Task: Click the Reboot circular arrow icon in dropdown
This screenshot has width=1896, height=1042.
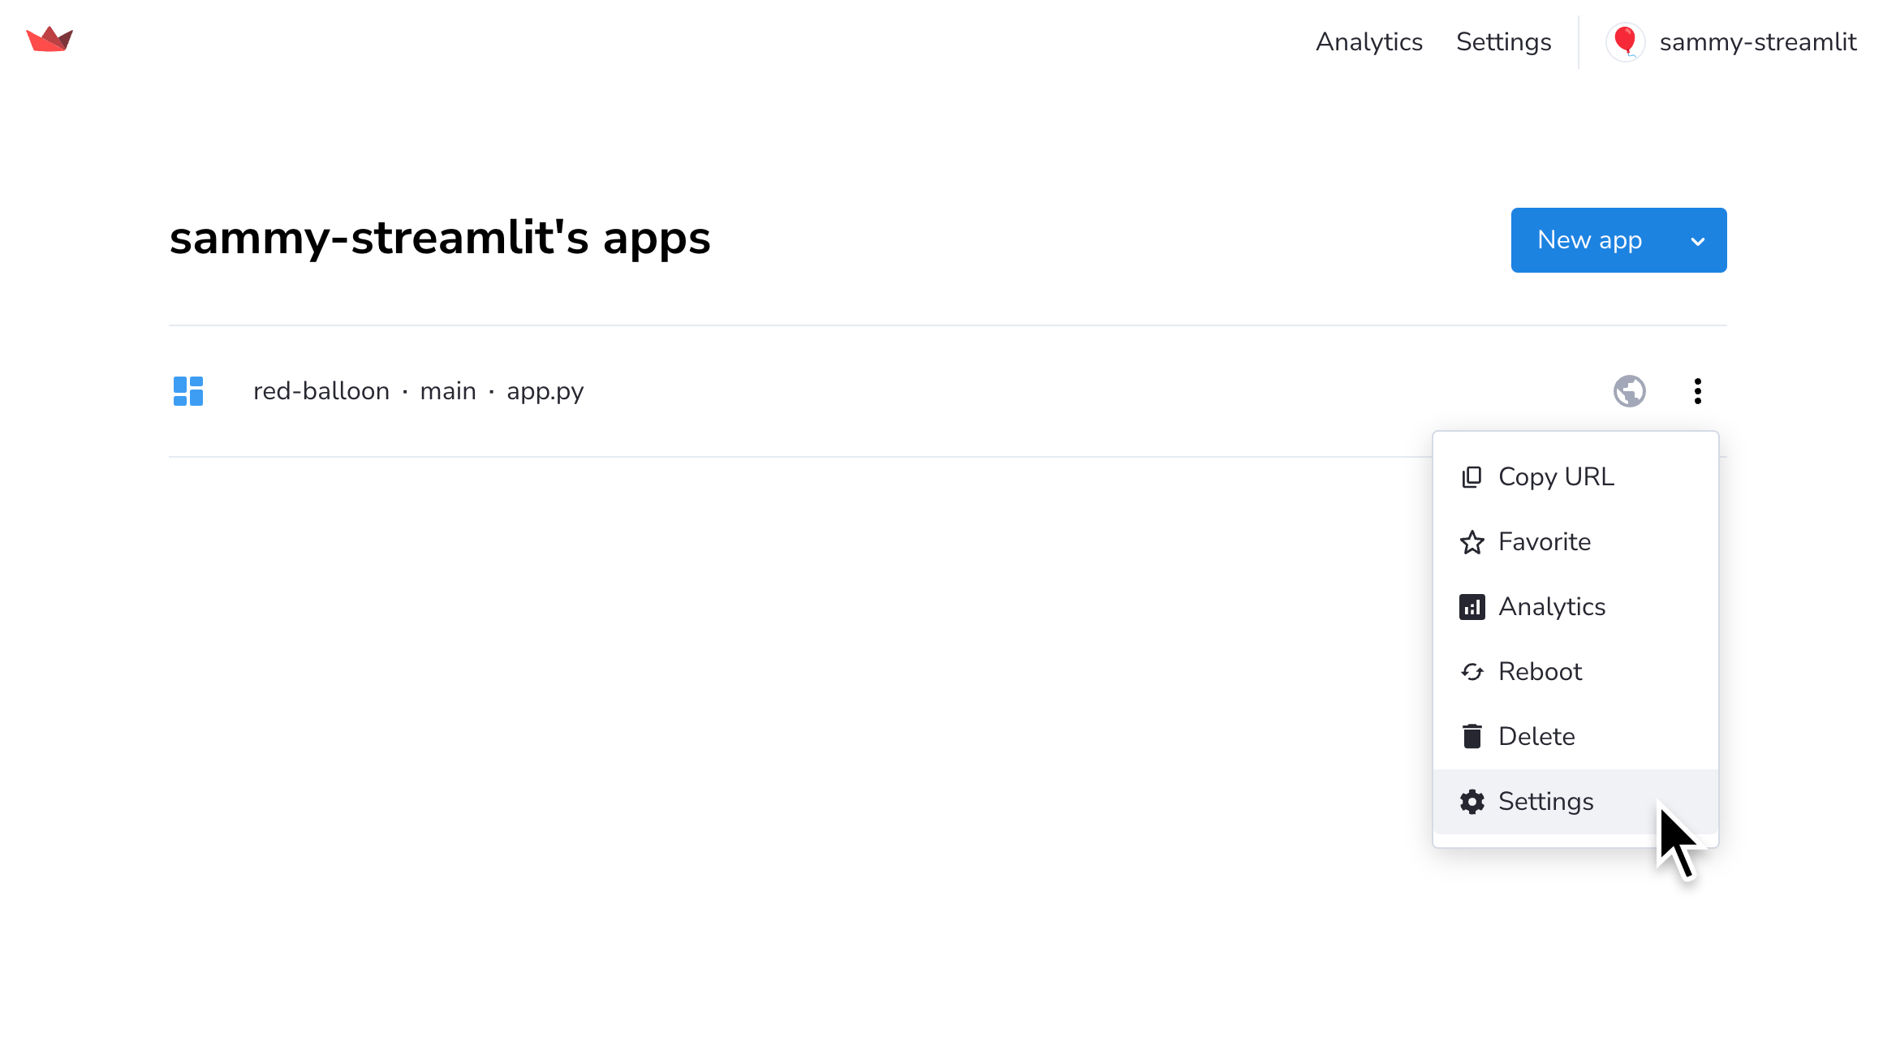Action: tap(1472, 670)
